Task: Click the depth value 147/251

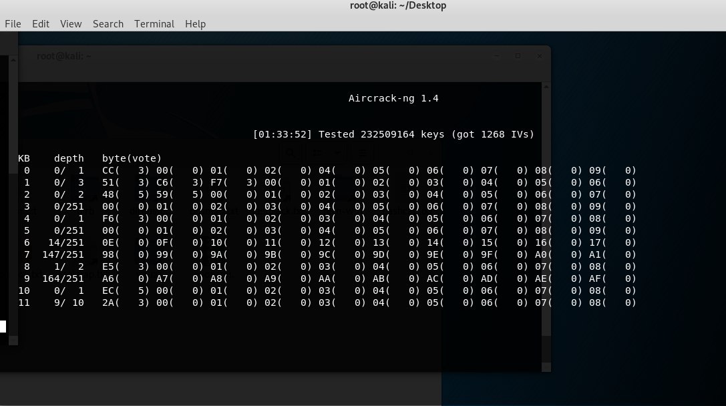Action: pyautogui.click(x=63, y=254)
